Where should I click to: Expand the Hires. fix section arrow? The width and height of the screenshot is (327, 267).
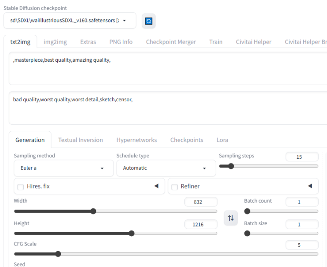tap(156, 186)
